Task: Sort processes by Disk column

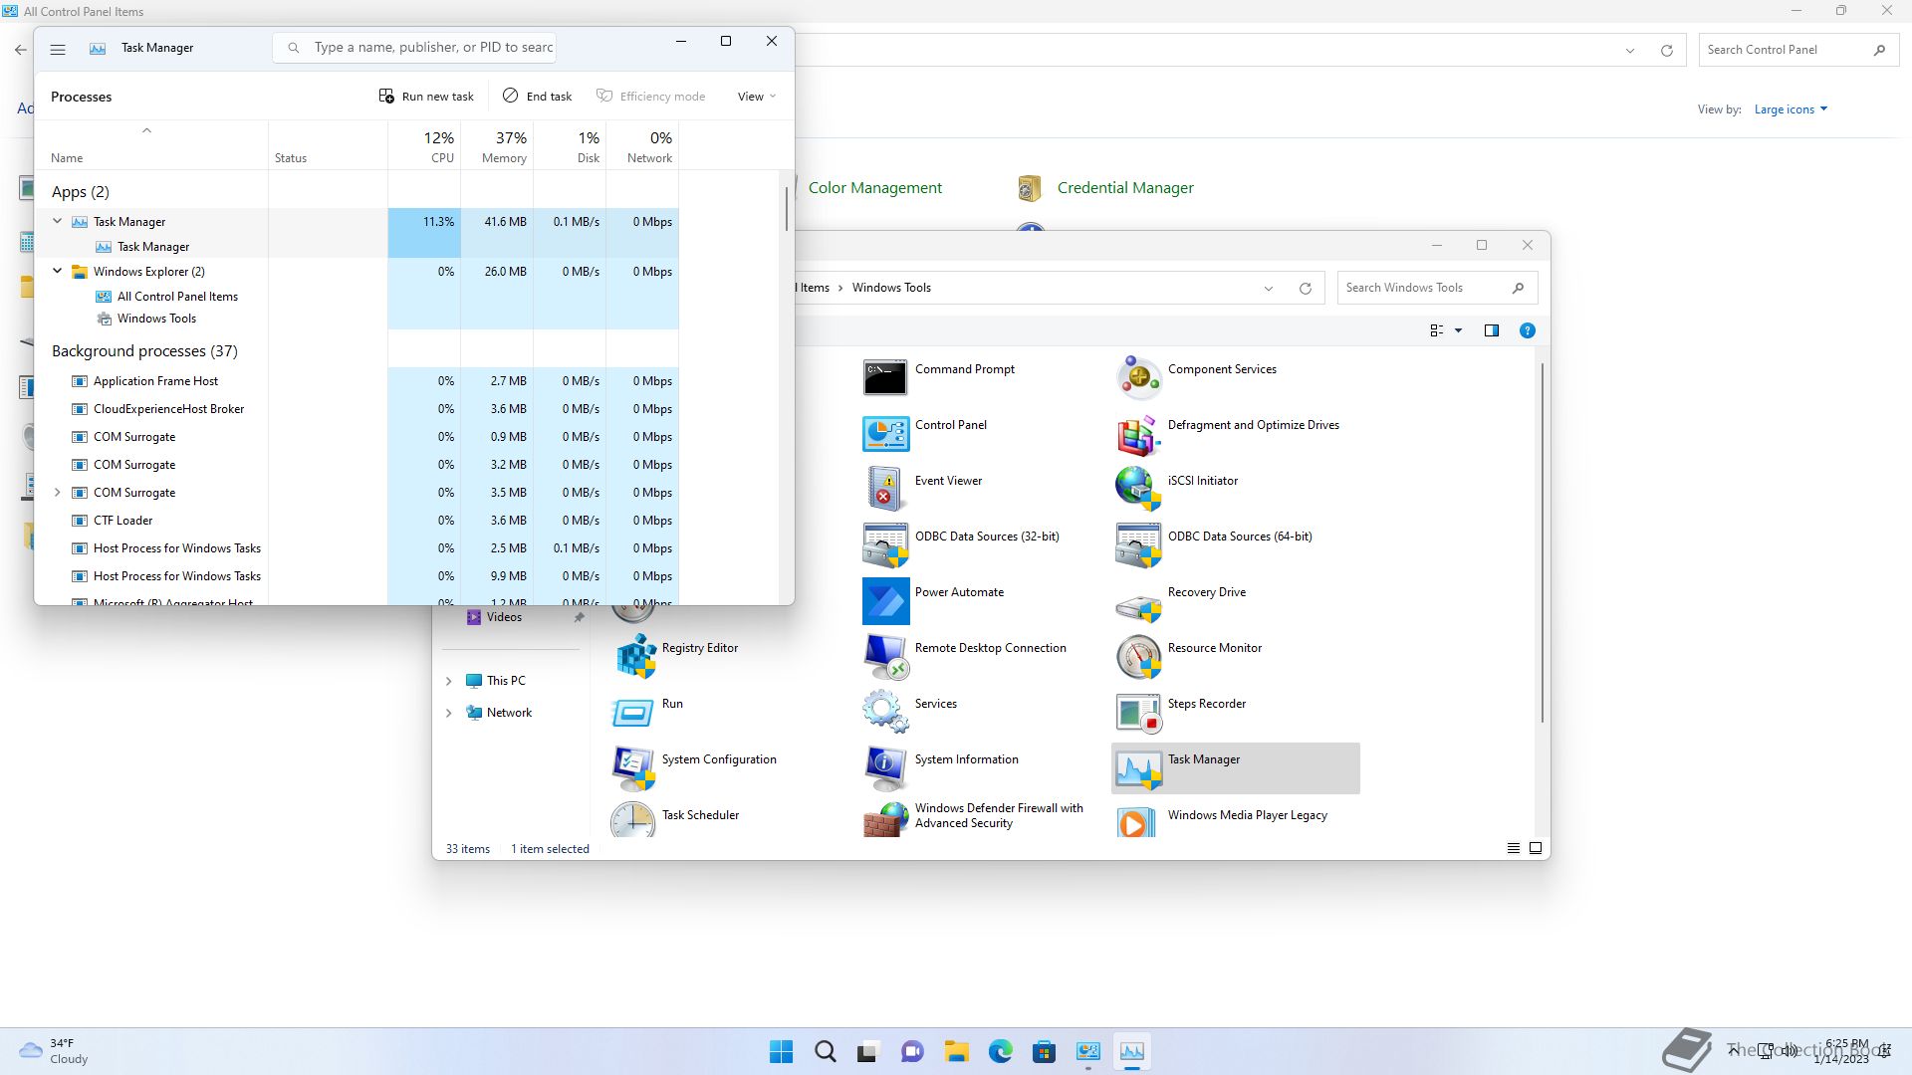Action: tap(570, 146)
